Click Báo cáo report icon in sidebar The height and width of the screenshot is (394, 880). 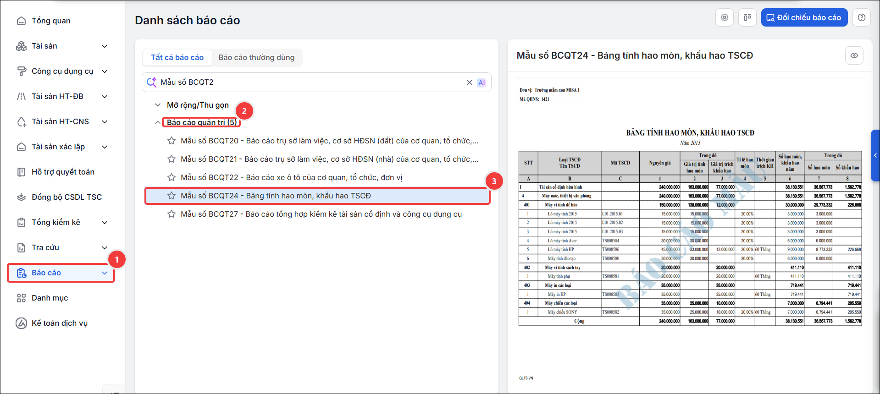[21, 273]
